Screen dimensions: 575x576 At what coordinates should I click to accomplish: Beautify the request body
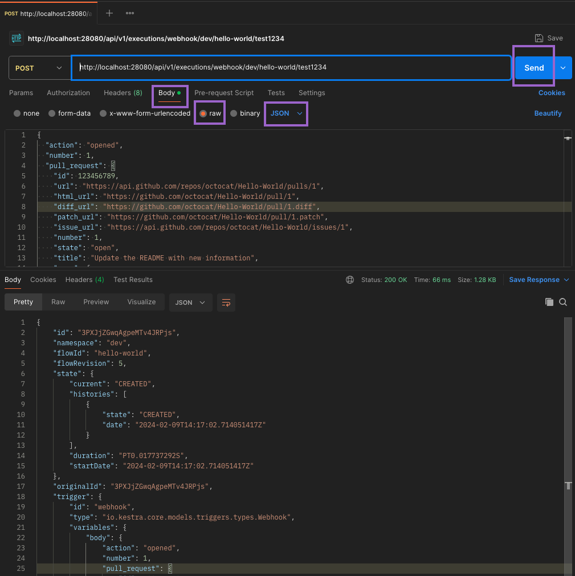[547, 113]
